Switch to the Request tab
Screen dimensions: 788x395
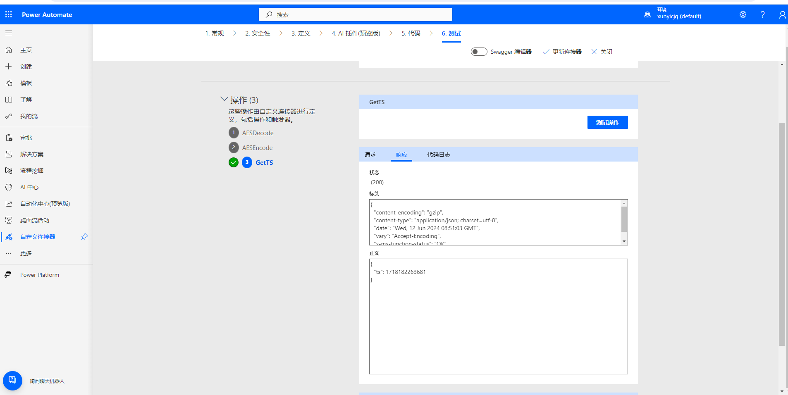(370, 155)
